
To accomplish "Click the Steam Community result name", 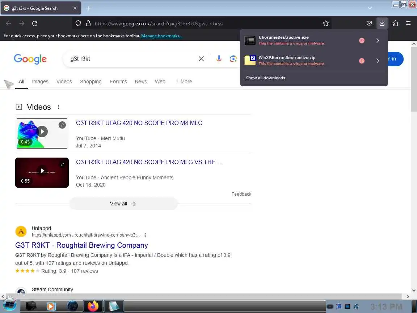I will 52,289.
